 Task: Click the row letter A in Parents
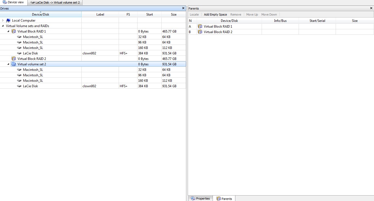tap(190, 27)
